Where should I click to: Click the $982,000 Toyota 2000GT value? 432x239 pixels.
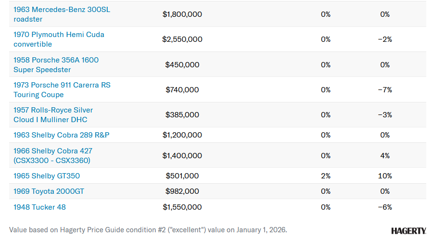182,191
